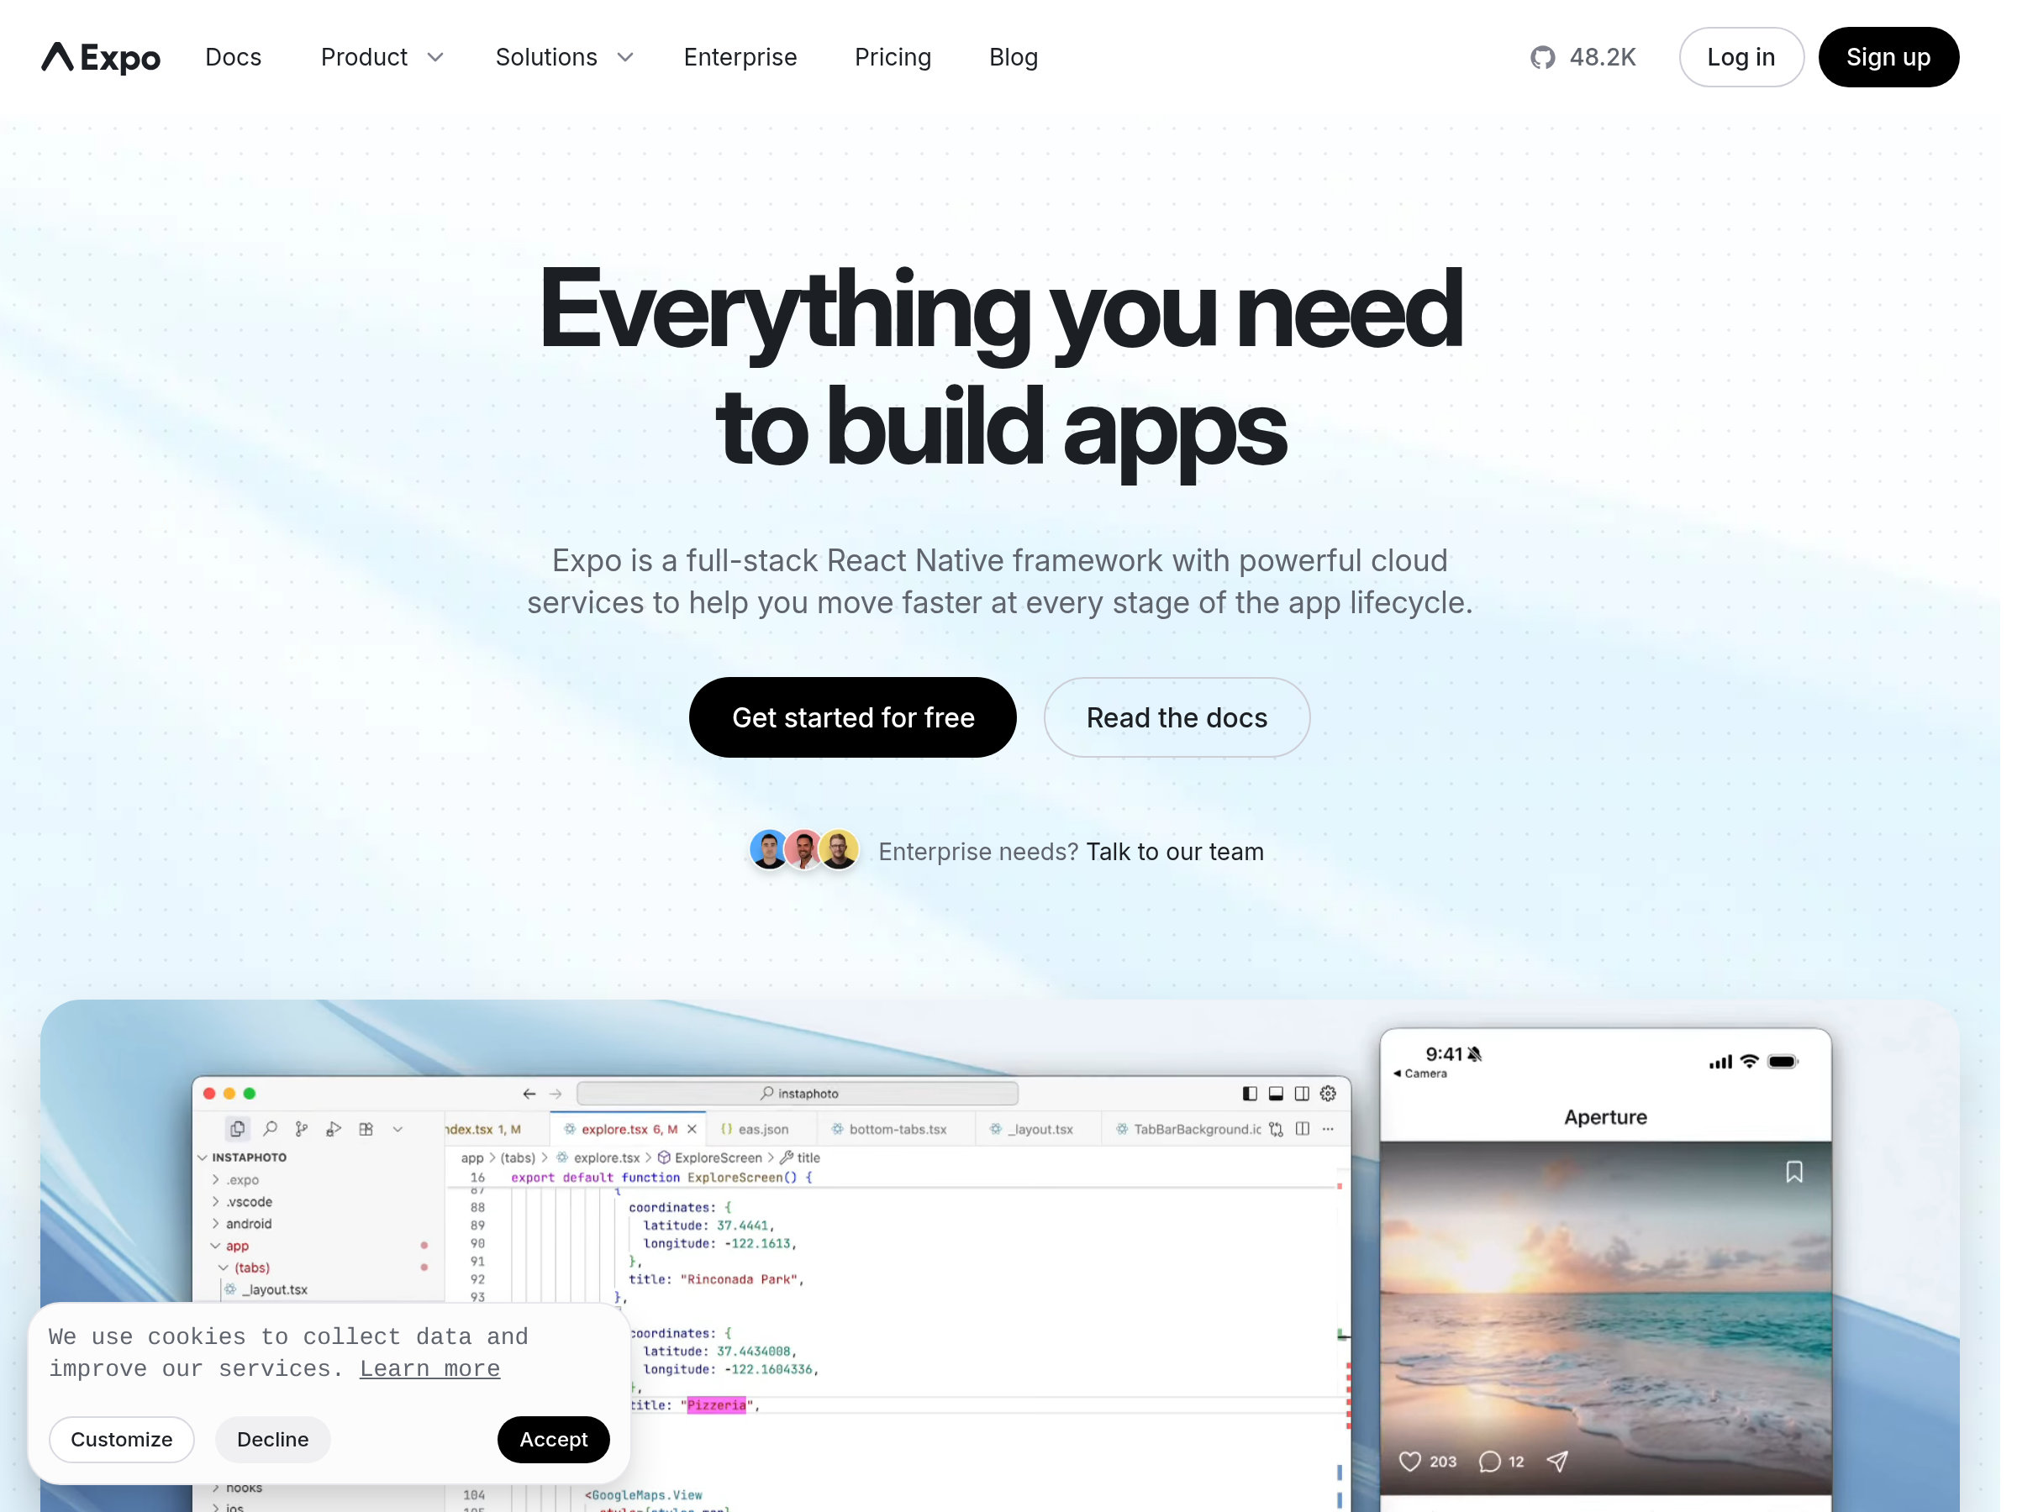Expand the Product dropdown menu
Screen dimensions: 2017x1512
(x=383, y=57)
